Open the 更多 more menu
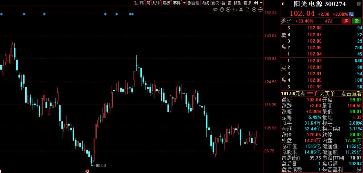Viewport: 363px width, 173px height. (247, 3)
